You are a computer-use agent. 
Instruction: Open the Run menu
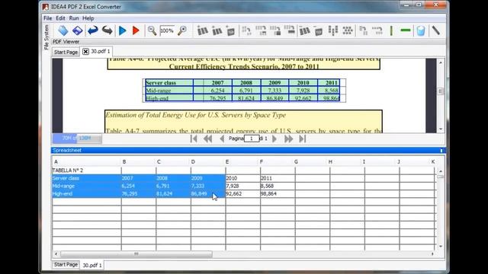pos(74,18)
